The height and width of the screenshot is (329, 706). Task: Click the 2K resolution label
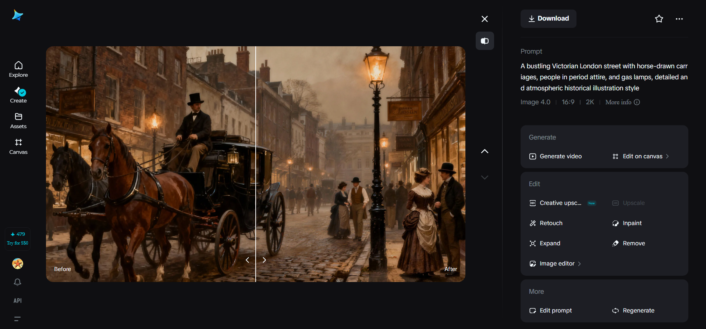click(590, 102)
